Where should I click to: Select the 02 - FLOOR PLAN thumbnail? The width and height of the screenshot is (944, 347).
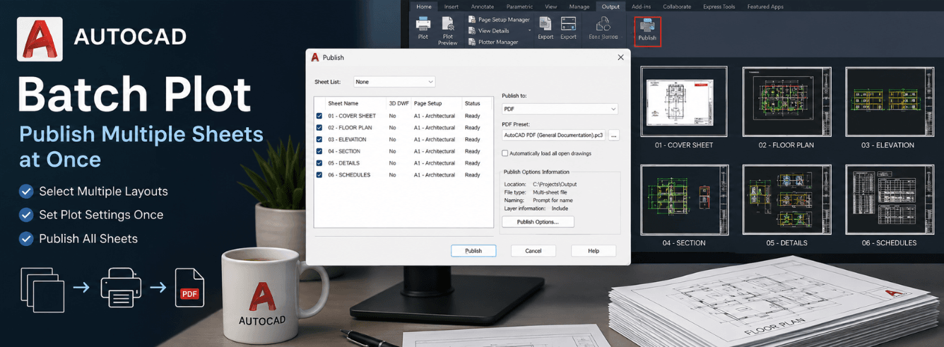pyautogui.click(x=786, y=102)
